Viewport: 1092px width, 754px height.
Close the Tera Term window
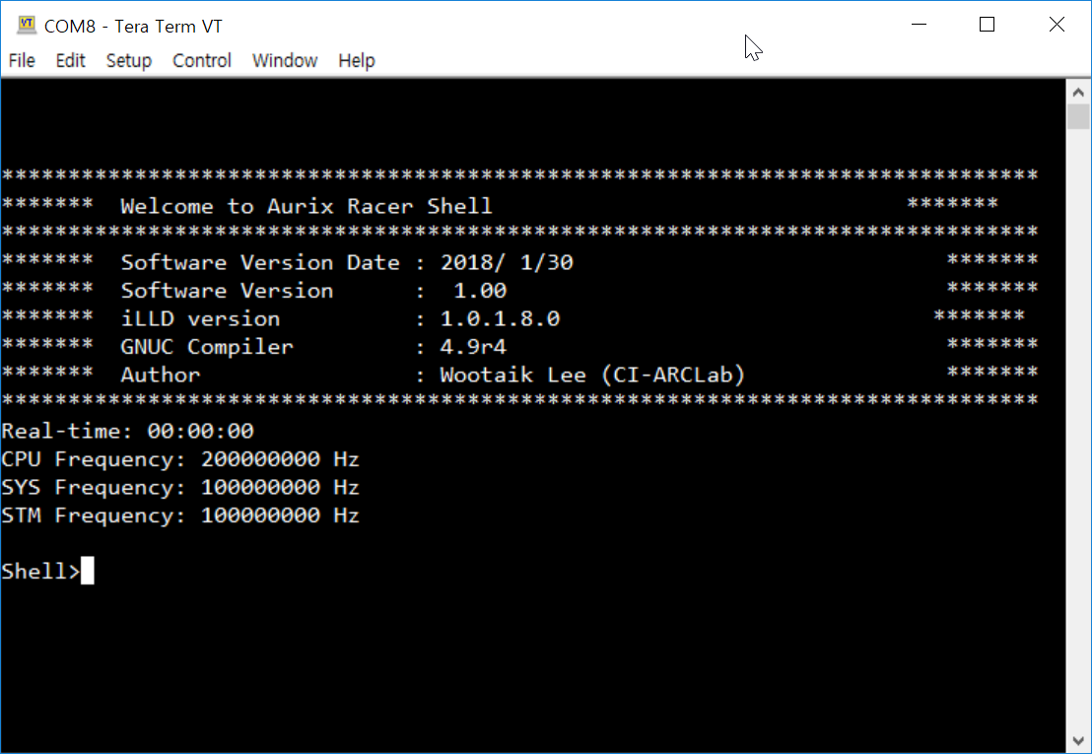point(1057,25)
